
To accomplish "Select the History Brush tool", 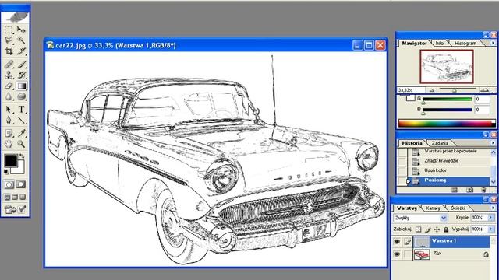I will tap(21, 75).
